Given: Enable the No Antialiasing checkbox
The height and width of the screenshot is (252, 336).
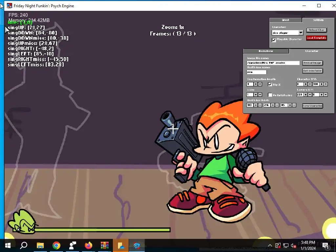Looking at the screenshot, I should coord(270,95).
